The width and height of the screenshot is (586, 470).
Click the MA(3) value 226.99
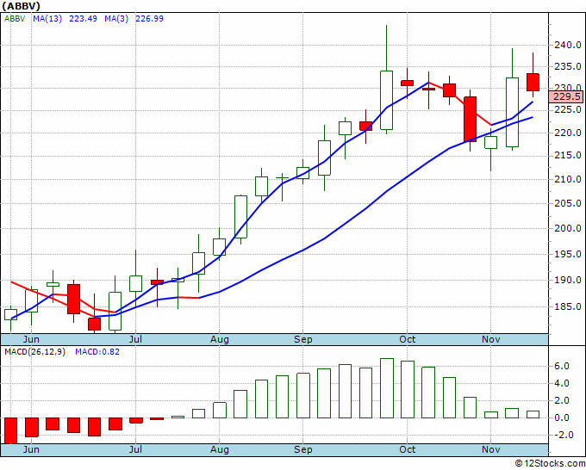tap(149, 19)
